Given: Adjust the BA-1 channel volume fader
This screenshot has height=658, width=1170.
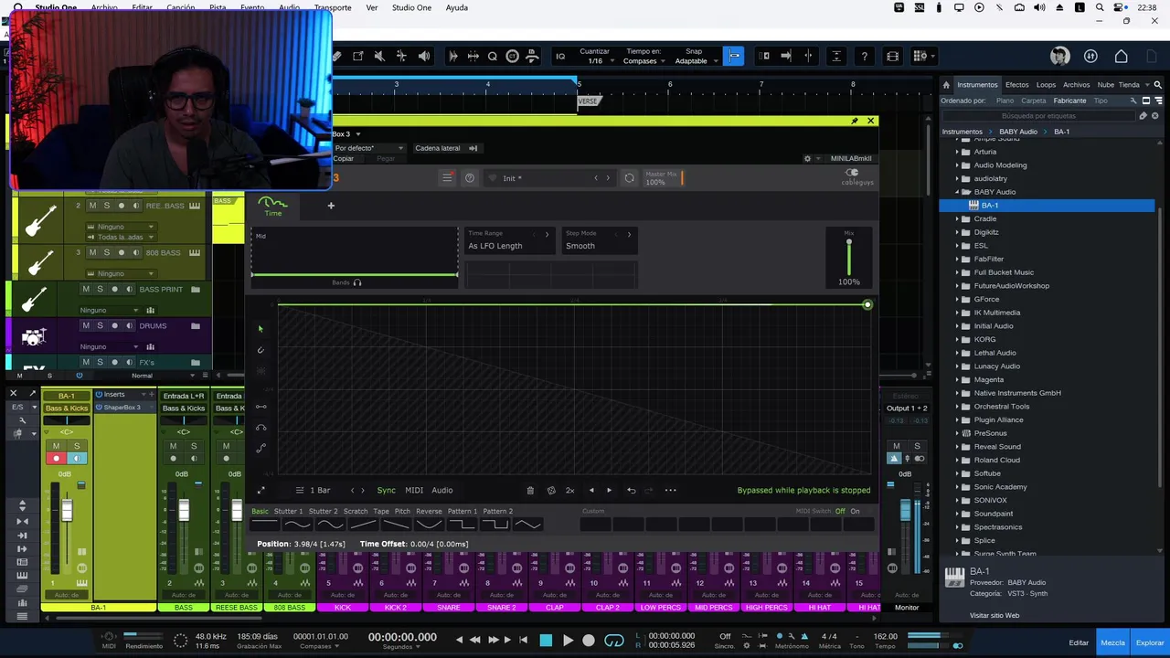Looking at the screenshot, I should click(x=67, y=512).
